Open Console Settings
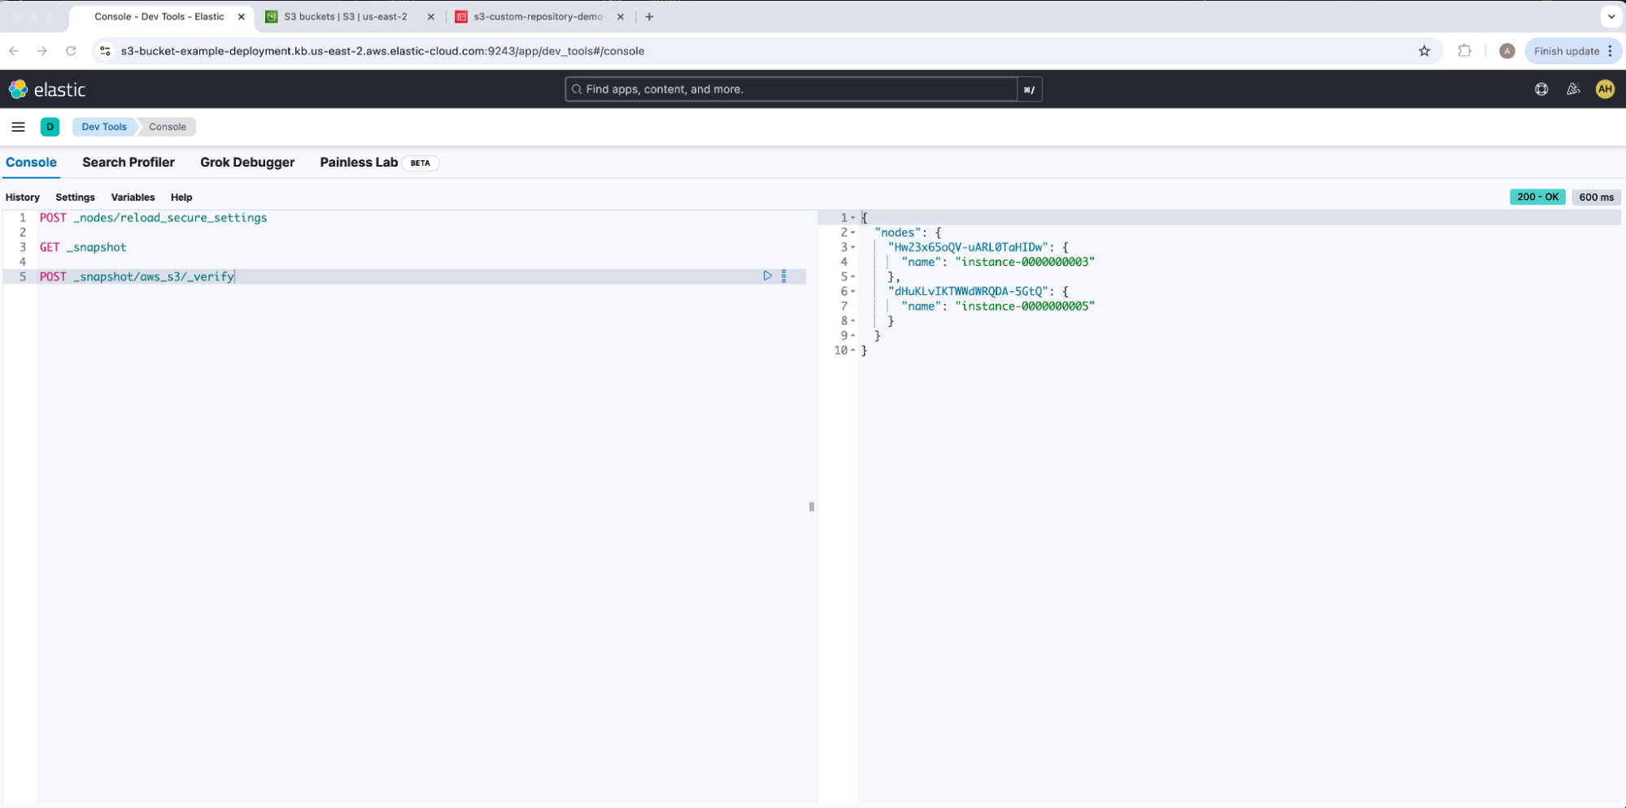This screenshot has width=1626, height=808. (x=75, y=198)
